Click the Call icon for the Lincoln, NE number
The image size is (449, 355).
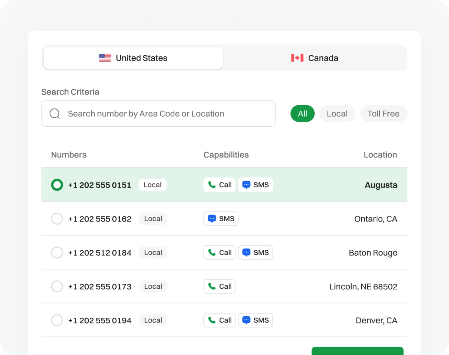tap(212, 286)
